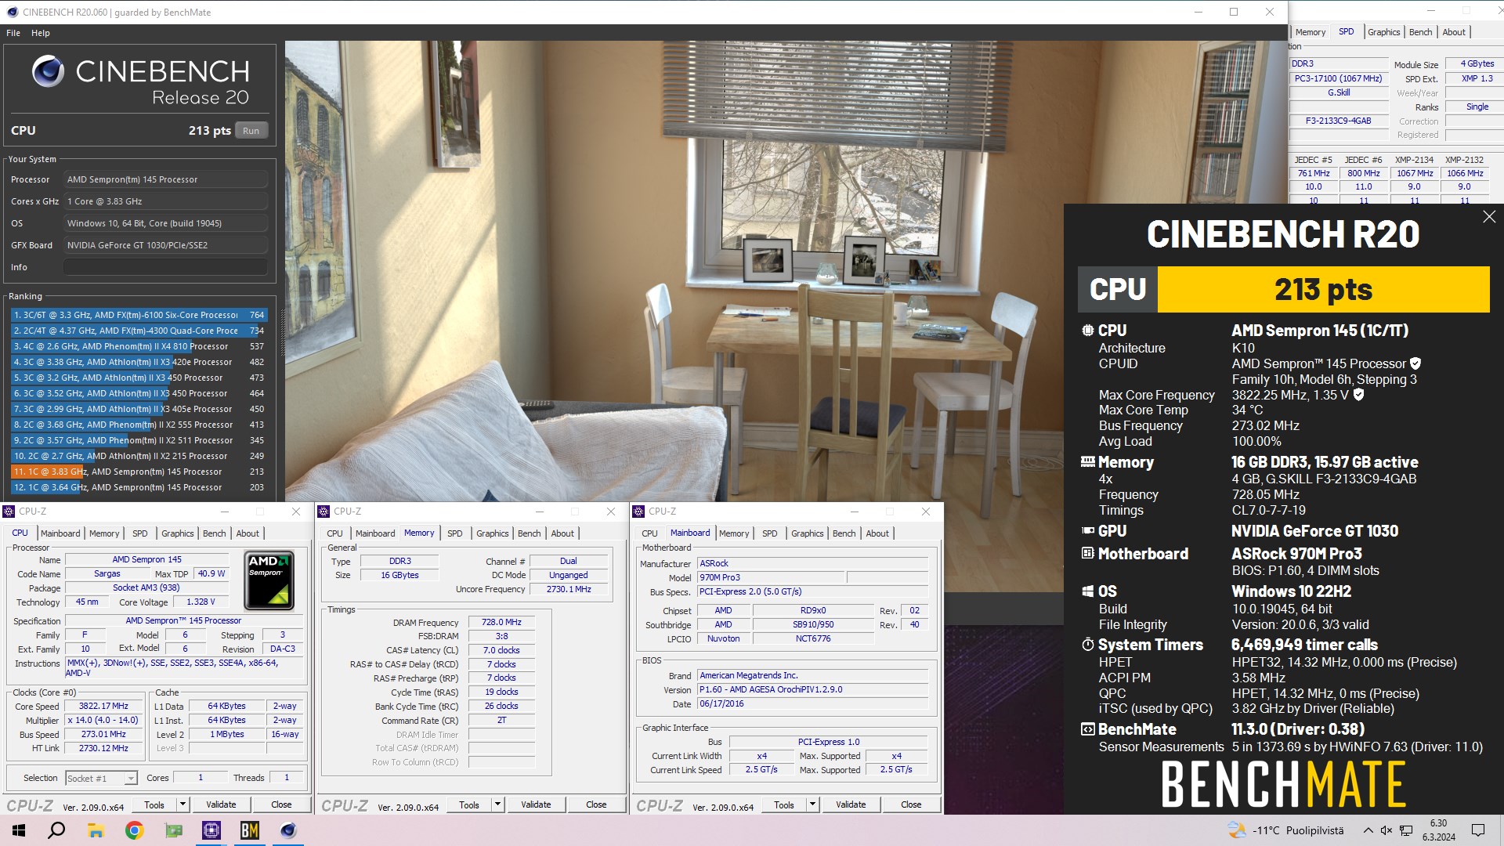Viewport: 1504px width, 846px height.
Task: Click Validate in Memory CPU-Z window
Action: tap(536, 804)
